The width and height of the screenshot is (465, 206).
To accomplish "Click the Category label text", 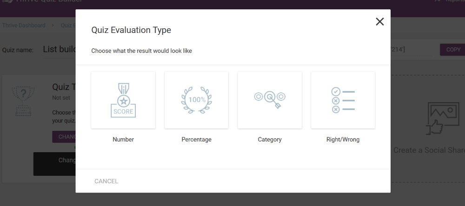I will [x=270, y=140].
